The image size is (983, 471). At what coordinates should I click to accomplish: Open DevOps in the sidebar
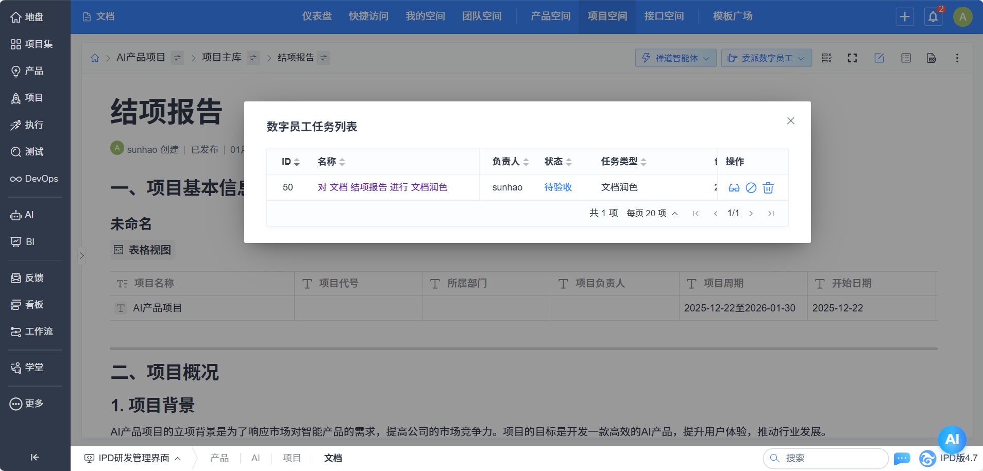35,179
